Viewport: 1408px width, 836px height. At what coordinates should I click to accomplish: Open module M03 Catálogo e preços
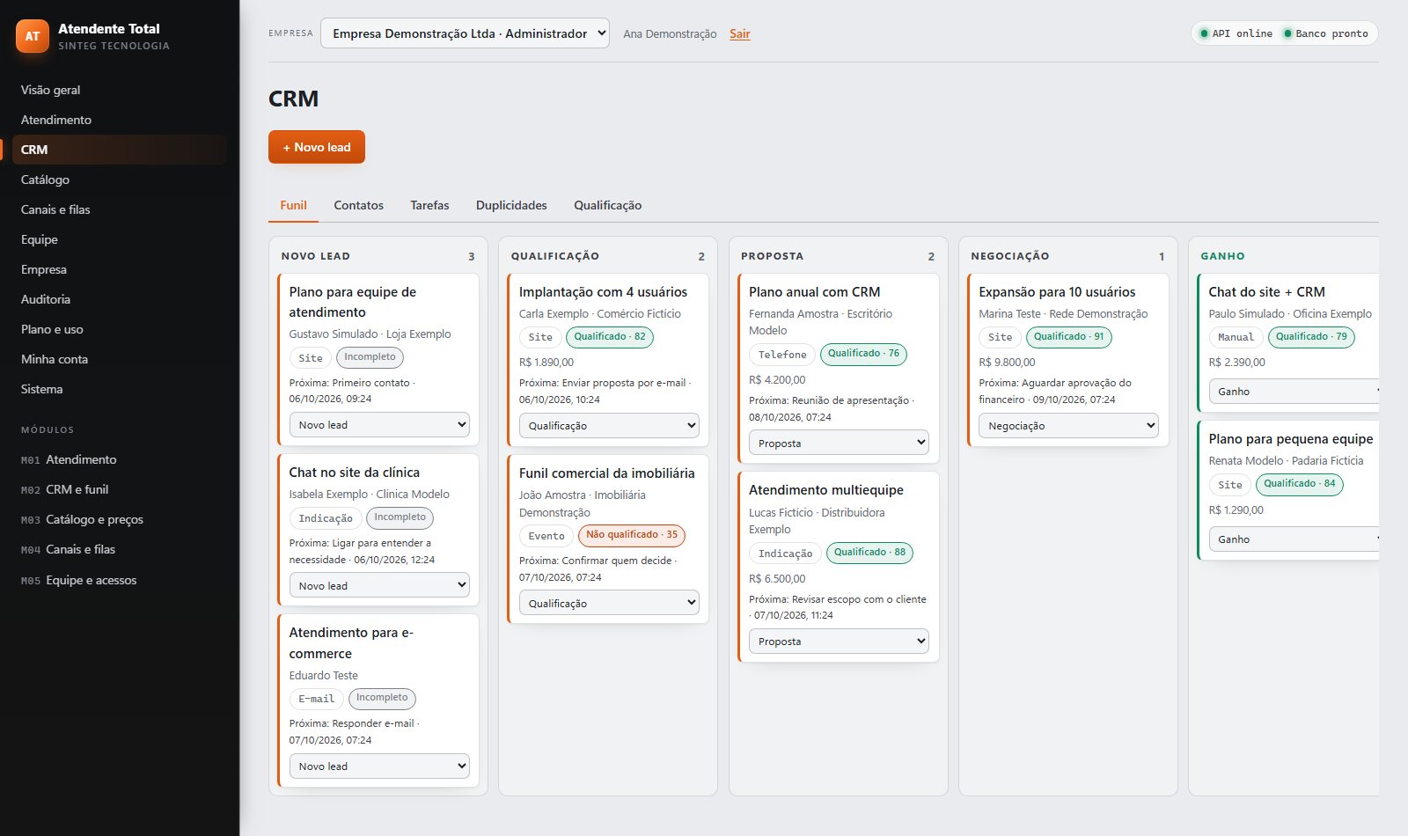tap(120, 519)
